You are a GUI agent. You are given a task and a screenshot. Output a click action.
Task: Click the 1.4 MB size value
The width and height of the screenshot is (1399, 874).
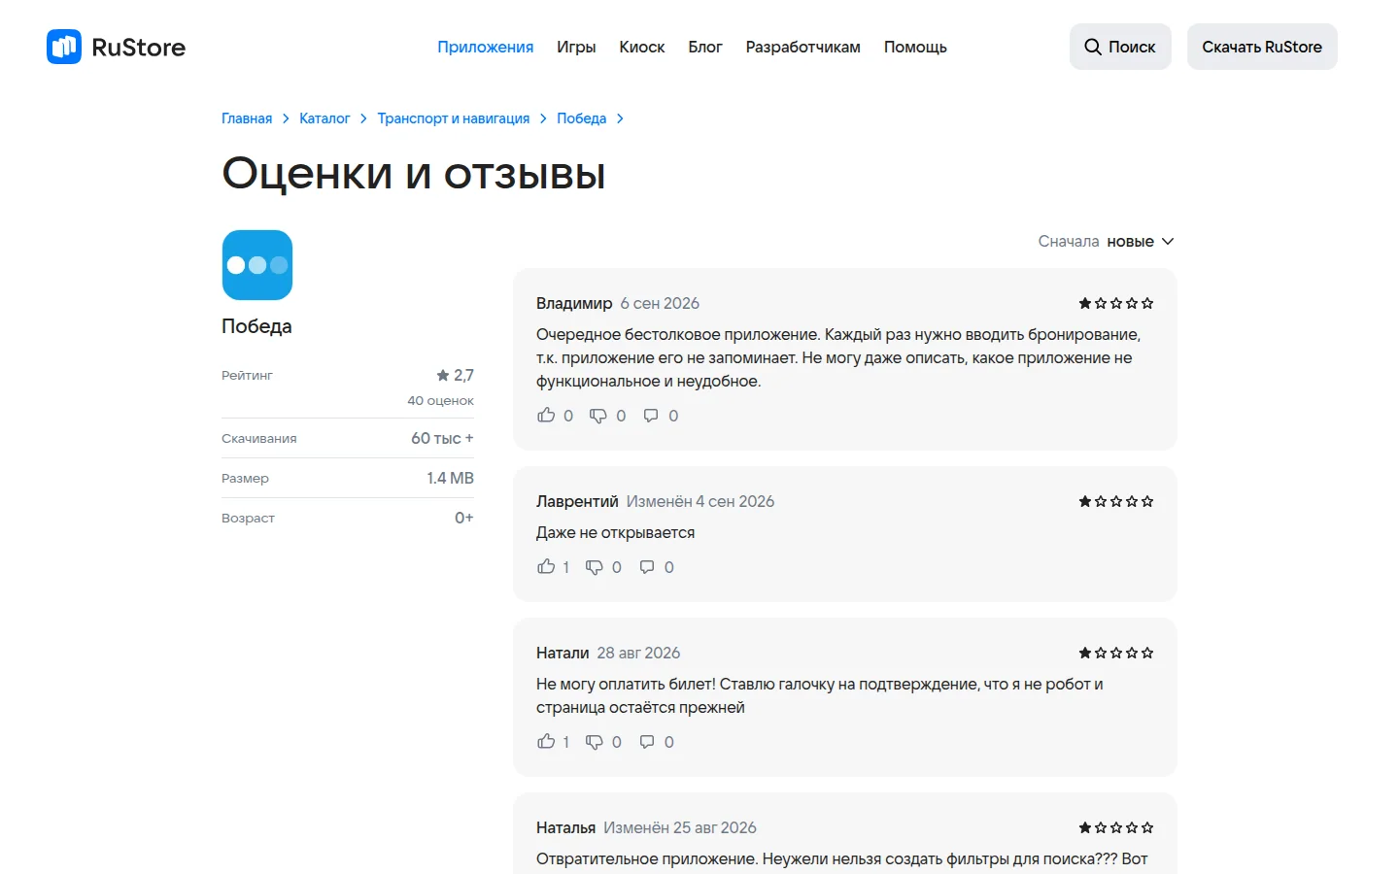click(x=450, y=478)
